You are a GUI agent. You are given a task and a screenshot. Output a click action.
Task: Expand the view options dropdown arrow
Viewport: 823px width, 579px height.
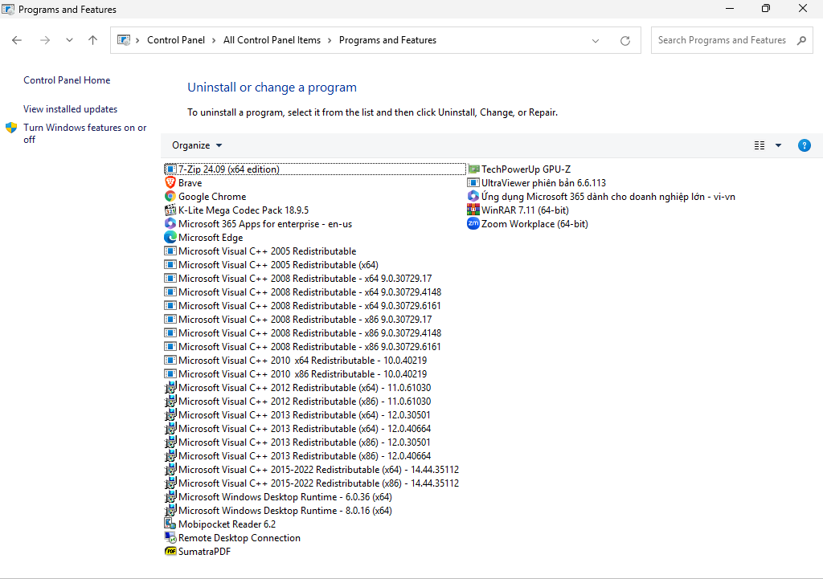pos(778,145)
